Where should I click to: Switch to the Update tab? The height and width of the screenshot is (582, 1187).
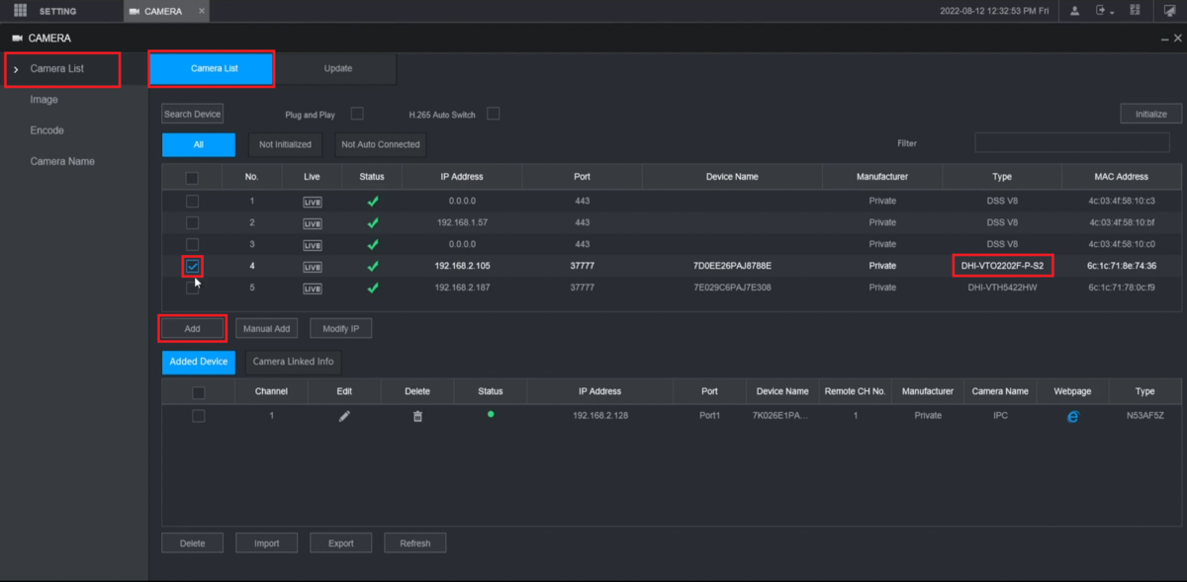[337, 68]
